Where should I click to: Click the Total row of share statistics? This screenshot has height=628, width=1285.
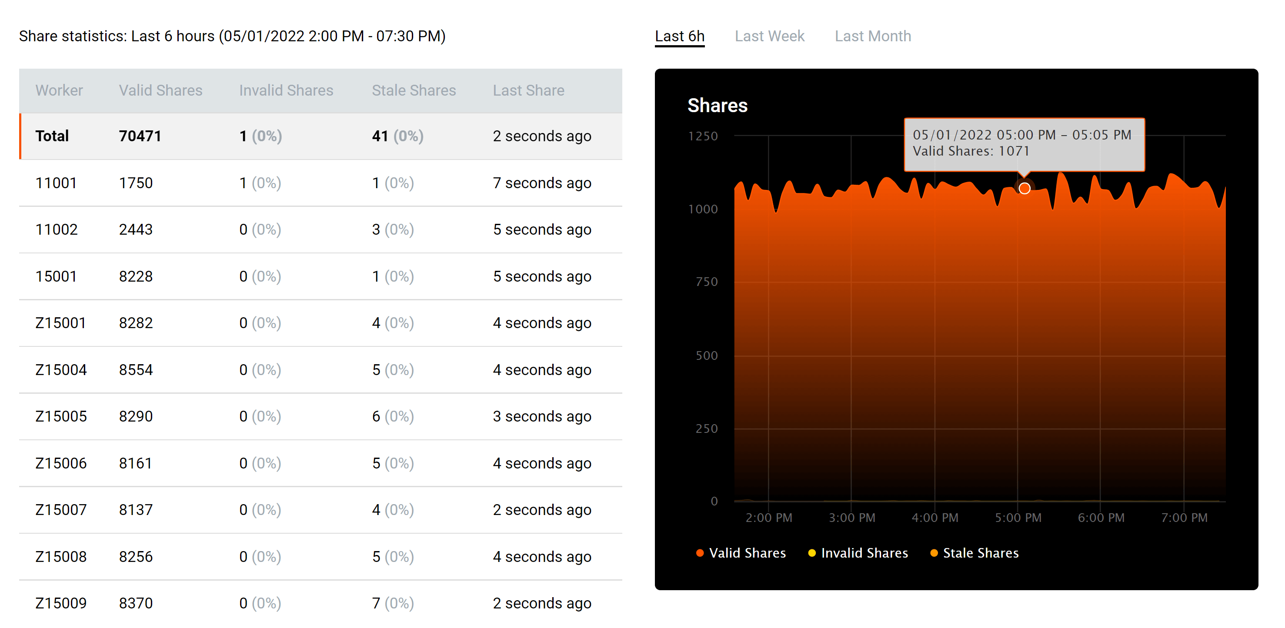click(51, 136)
